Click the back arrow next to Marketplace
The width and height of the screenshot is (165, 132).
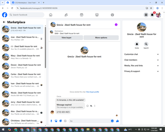click(x=4, y=22)
